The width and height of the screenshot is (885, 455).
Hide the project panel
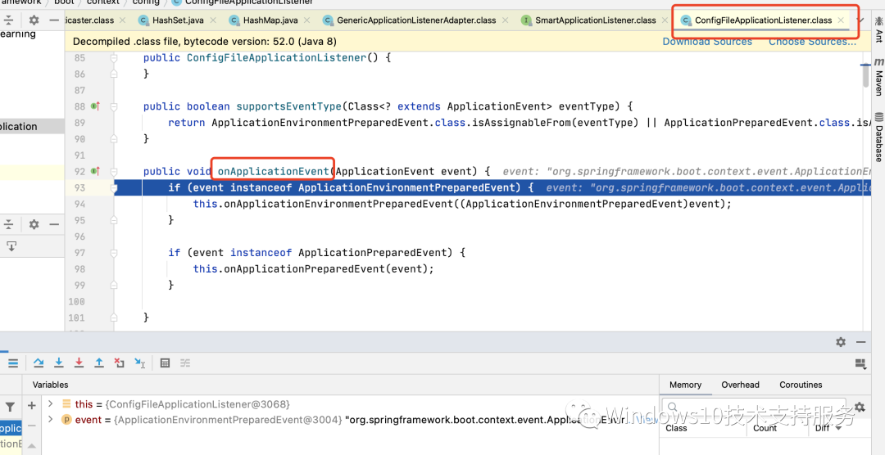(x=53, y=20)
